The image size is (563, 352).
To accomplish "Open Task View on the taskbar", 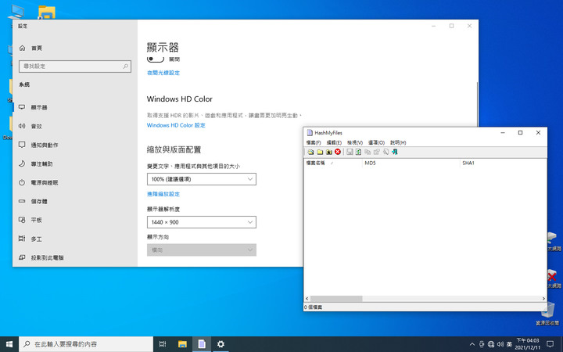I will [163, 344].
